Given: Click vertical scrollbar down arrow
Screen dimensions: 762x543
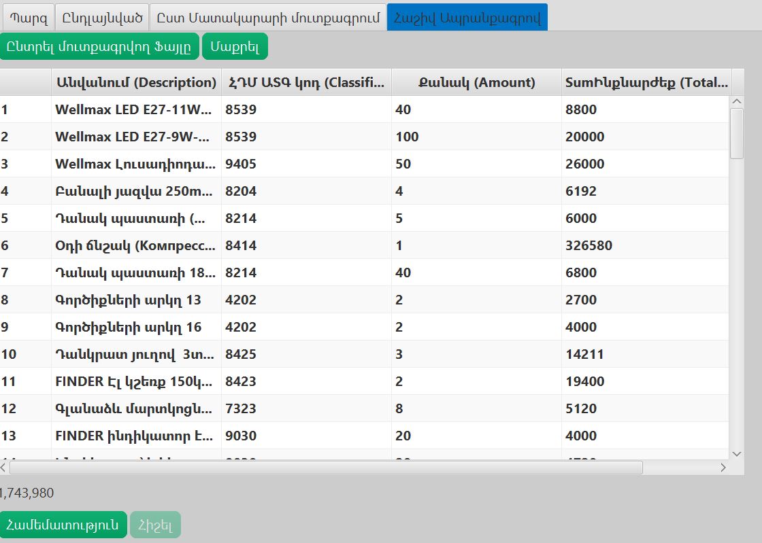Looking at the screenshot, I should pyautogui.click(x=737, y=453).
